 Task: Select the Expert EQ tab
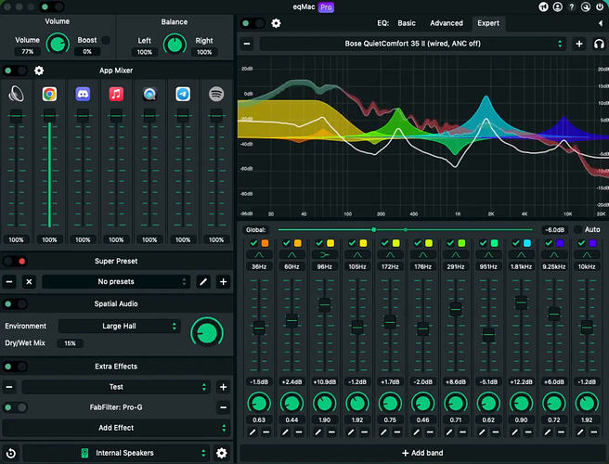488,23
